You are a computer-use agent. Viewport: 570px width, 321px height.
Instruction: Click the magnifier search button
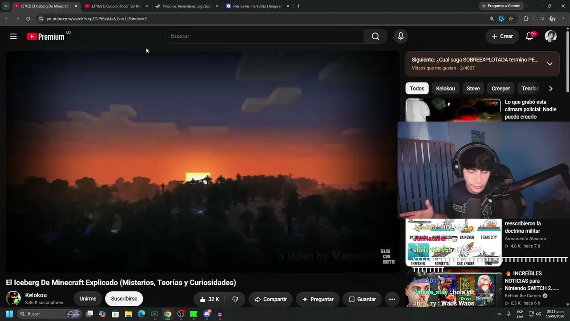tap(375, 36)
